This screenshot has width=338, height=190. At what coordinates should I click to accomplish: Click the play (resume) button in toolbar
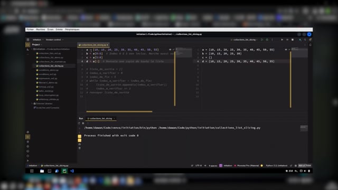coord(282,40)
